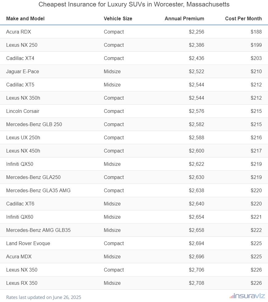
Task: Click the $2,256 annual premium value
Action: pos(197,32)
